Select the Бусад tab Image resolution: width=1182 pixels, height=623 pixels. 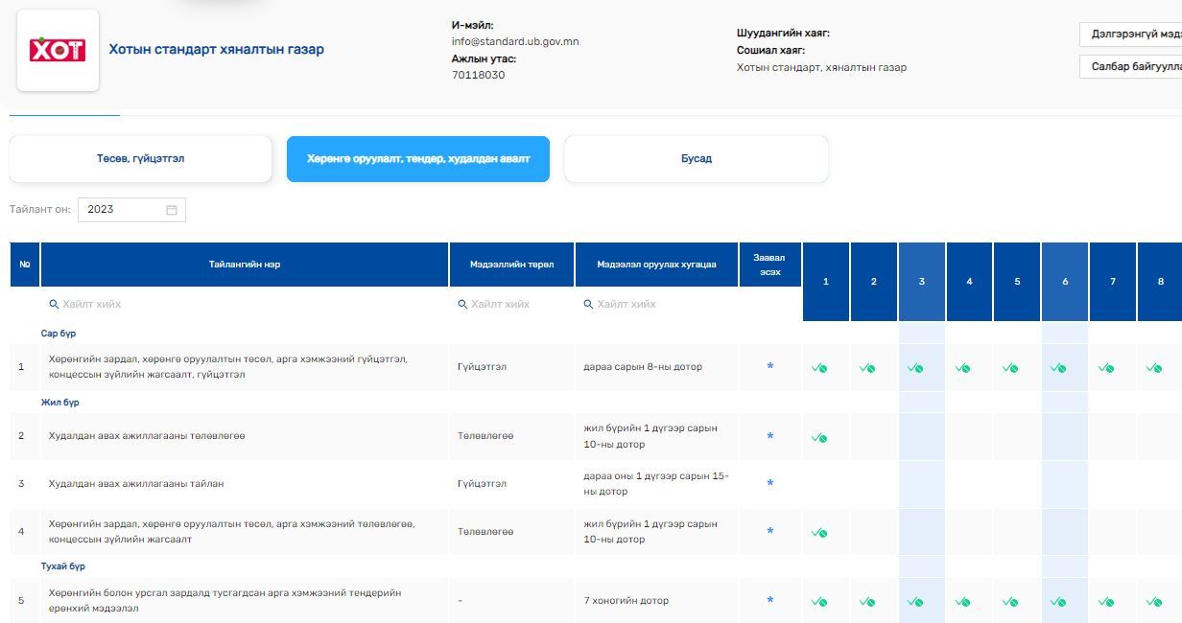pyautogui.click(x=696, y=159)
